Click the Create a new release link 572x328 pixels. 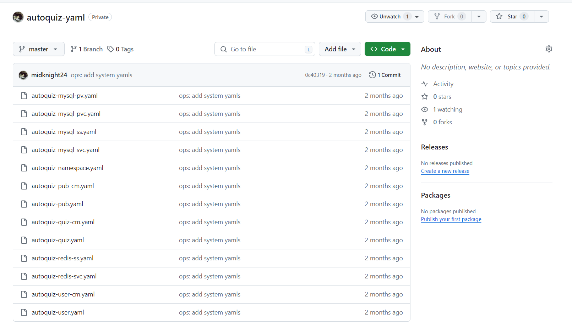(445, 171)
